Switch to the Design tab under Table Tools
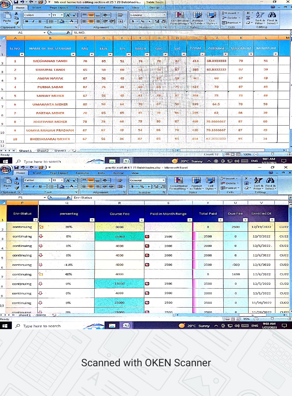 [x=154, y=8]
